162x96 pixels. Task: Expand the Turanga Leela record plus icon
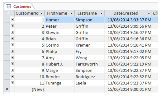tap(12, 83)
